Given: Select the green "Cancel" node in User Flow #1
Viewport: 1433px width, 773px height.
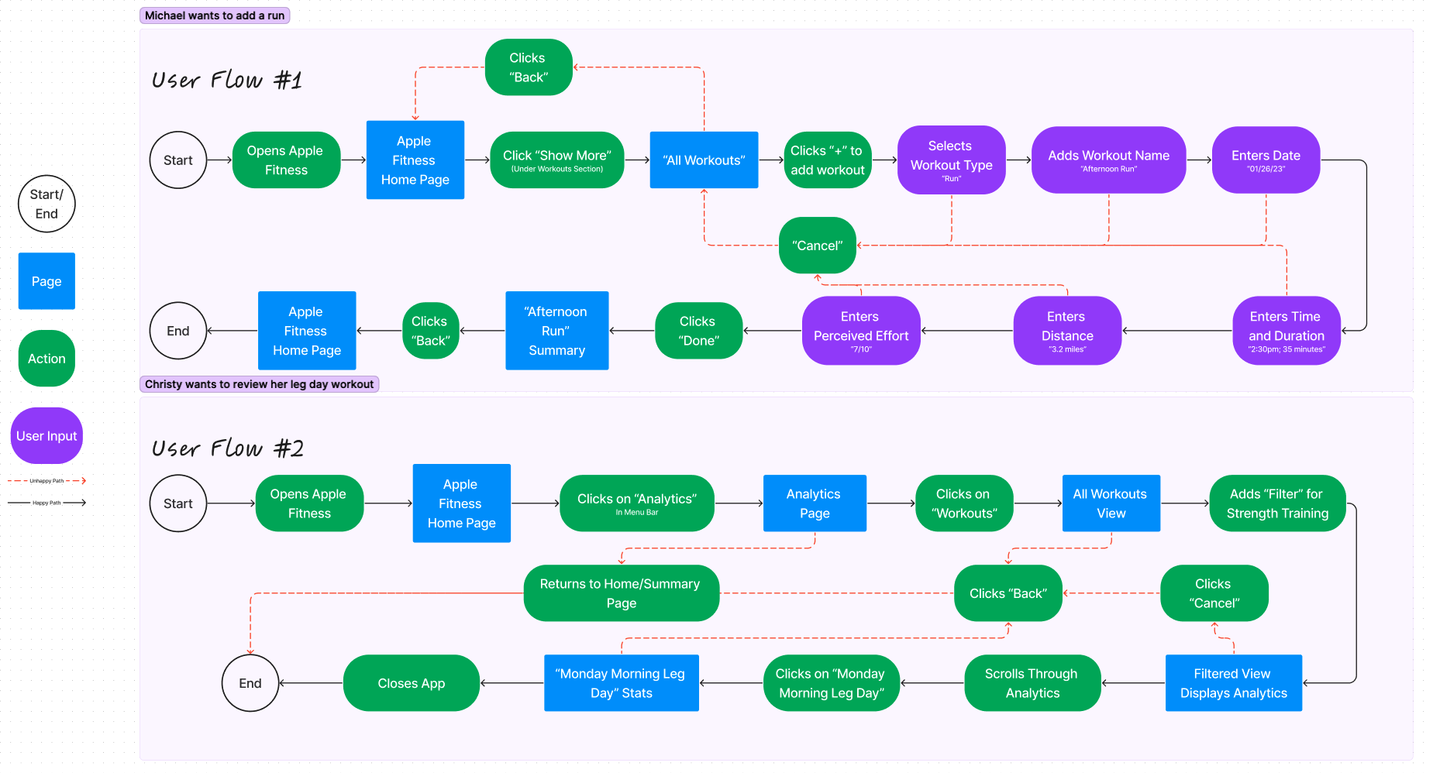Looking at the screenshot, I should tap(817, 246).
